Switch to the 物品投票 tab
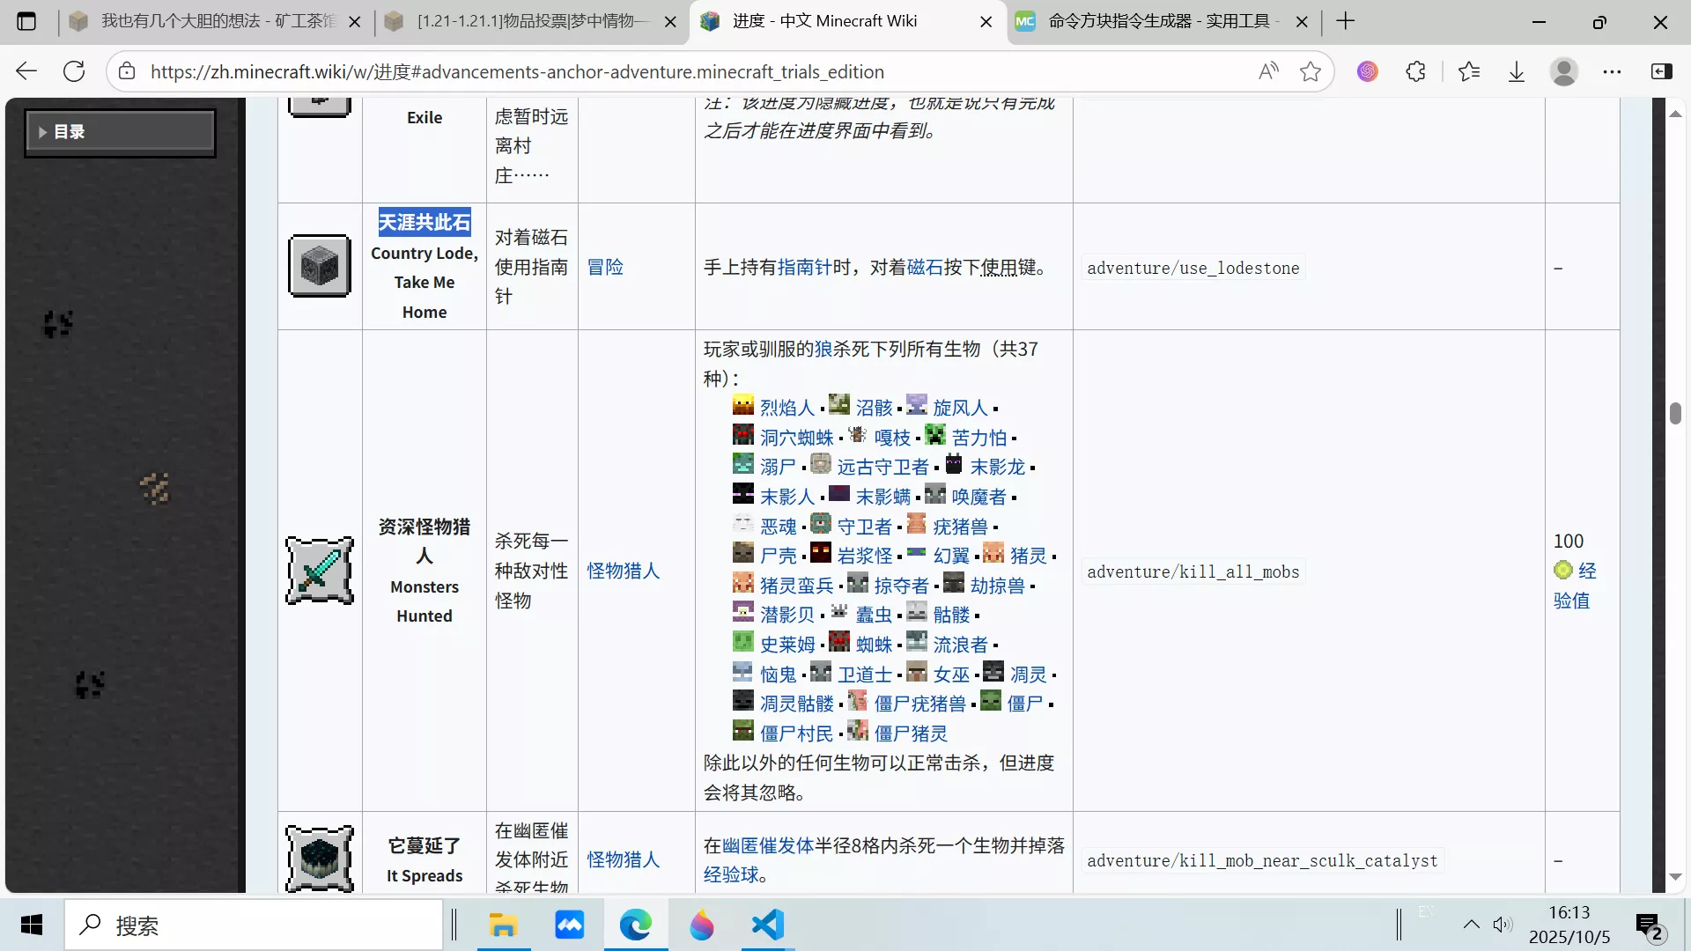The height and width of the screenshot is (951, 1691). tap(528, 21)
